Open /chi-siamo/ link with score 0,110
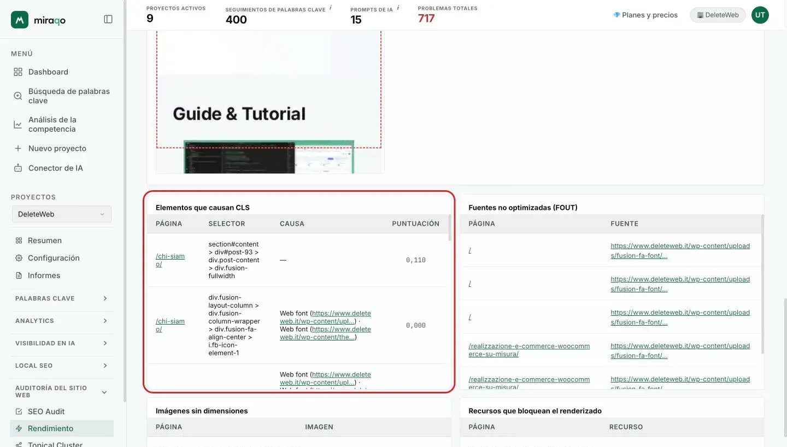 tap(170, 260)
